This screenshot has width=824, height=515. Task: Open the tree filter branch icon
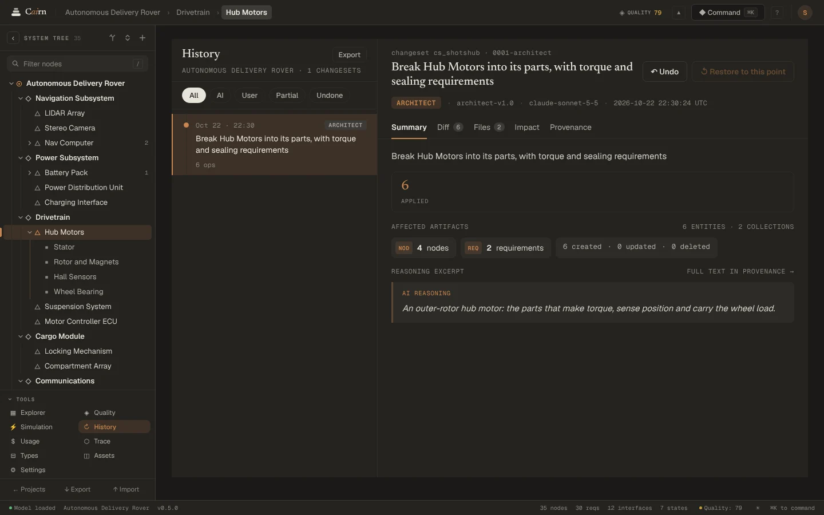[x=113, y=38]
